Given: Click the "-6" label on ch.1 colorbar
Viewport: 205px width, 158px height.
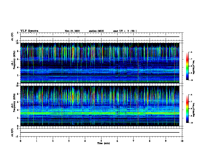Looking at the screenshot, I should [191, 52].
